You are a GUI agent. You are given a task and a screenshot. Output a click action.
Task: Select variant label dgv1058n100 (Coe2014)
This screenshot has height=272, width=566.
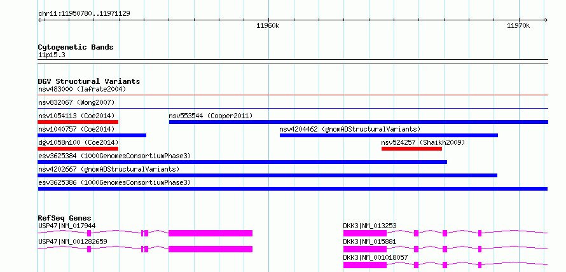(x=78, y=142)
